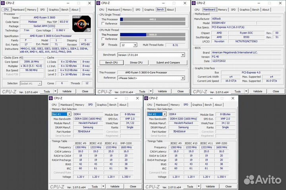The height and width of the screenshot is (190, 286).
Task: Open the Mainboard tab in the Bench window
Action: click(114, 10)
